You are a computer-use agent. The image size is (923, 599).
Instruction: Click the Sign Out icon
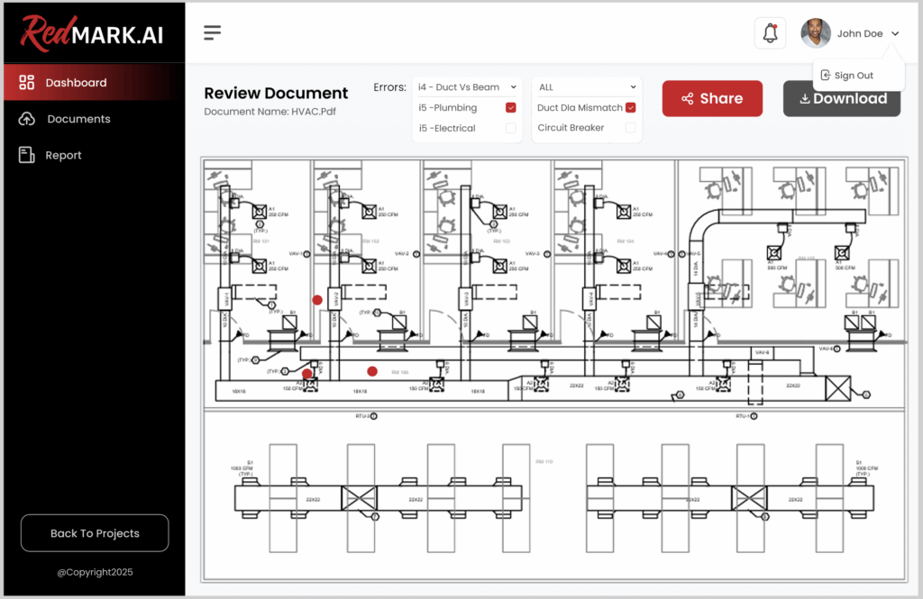click(825, 76)
